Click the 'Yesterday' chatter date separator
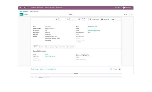Image resolution: width=152 pixels, height=92 pixels. pos(76,74)
